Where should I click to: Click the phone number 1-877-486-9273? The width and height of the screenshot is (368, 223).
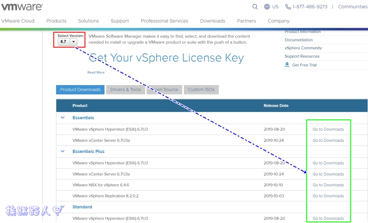click(x=310, y=6)
